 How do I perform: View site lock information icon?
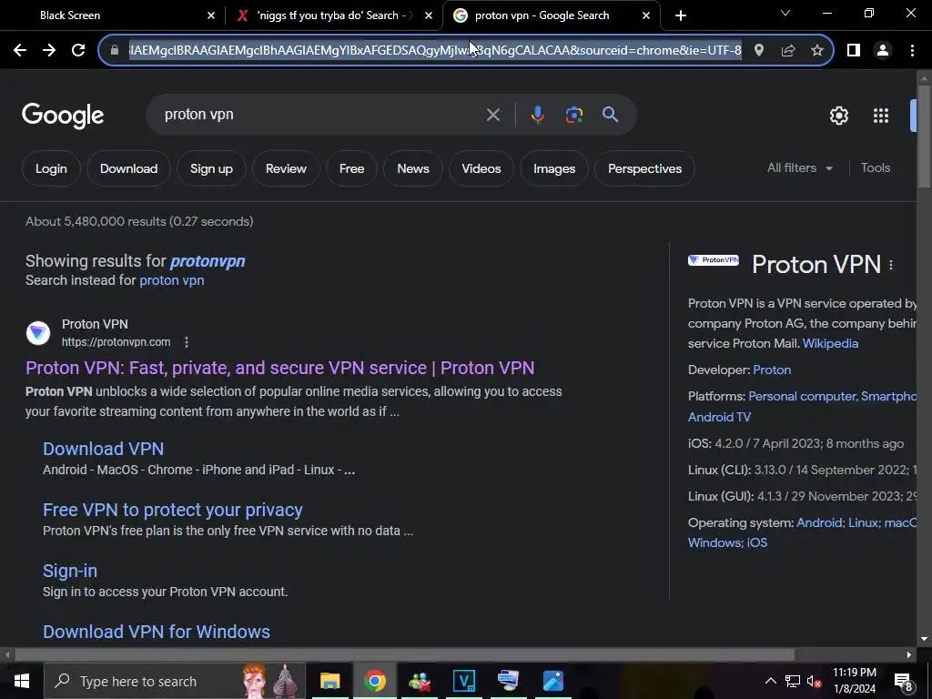click(115, 51)
